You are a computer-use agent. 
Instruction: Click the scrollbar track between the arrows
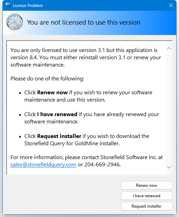pyautogui.click(x=169, y=108)
